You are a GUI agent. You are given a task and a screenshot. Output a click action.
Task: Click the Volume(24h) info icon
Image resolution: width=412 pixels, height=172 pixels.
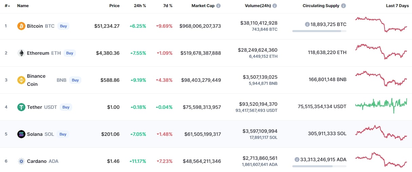point(275,6)
